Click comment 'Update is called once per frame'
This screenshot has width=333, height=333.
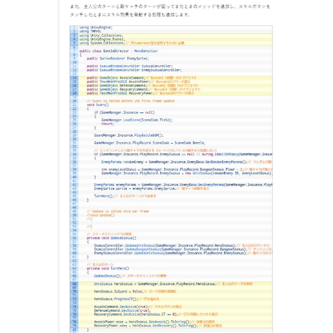coord(118,211)
